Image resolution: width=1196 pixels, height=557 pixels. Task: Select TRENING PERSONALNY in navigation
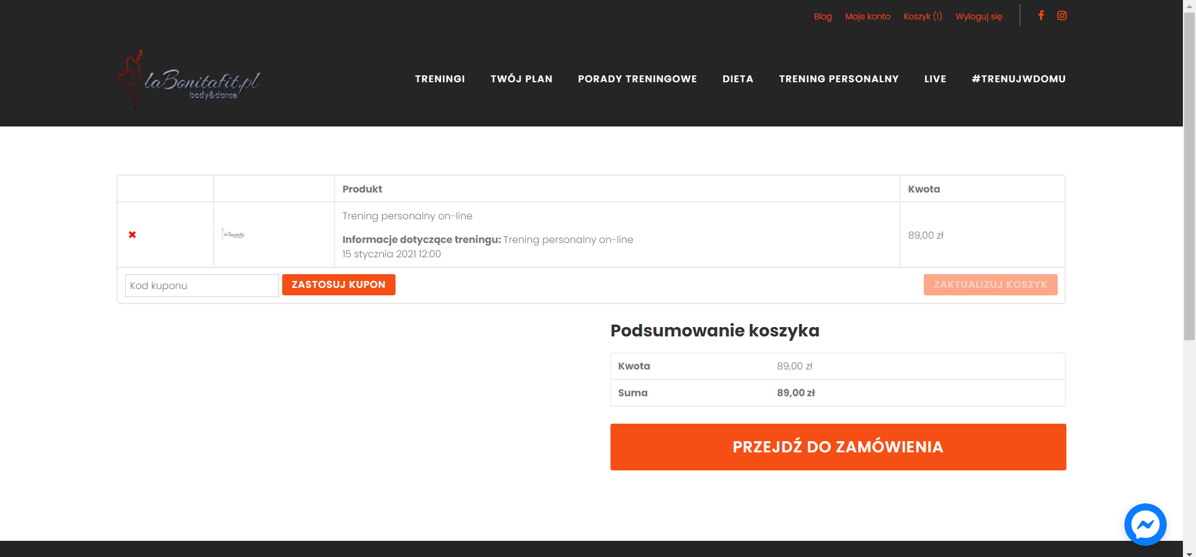[838, 79]
